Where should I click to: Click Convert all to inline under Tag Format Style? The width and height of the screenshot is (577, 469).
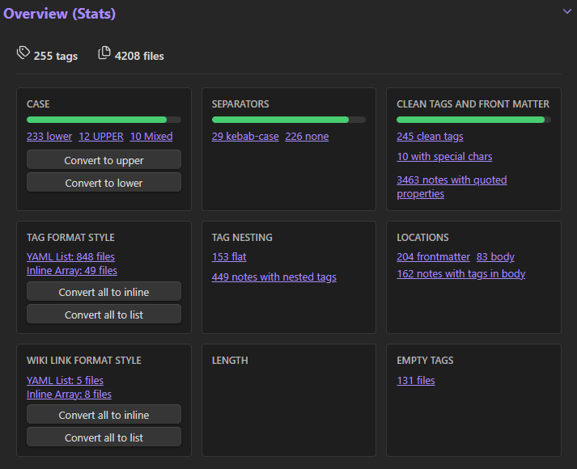coord(104,291)
